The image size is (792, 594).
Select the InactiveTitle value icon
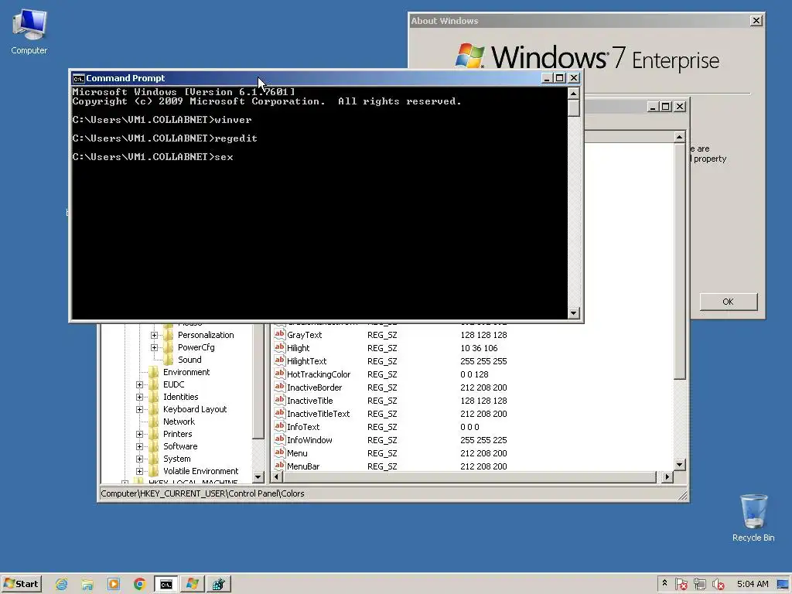(279, 400)
